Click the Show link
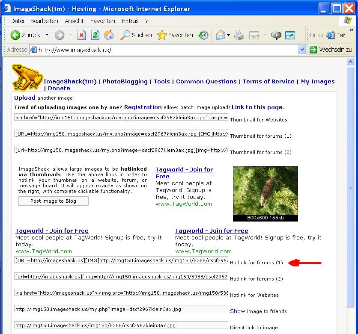Screen dimensions: 358x334 pos(237,311)
